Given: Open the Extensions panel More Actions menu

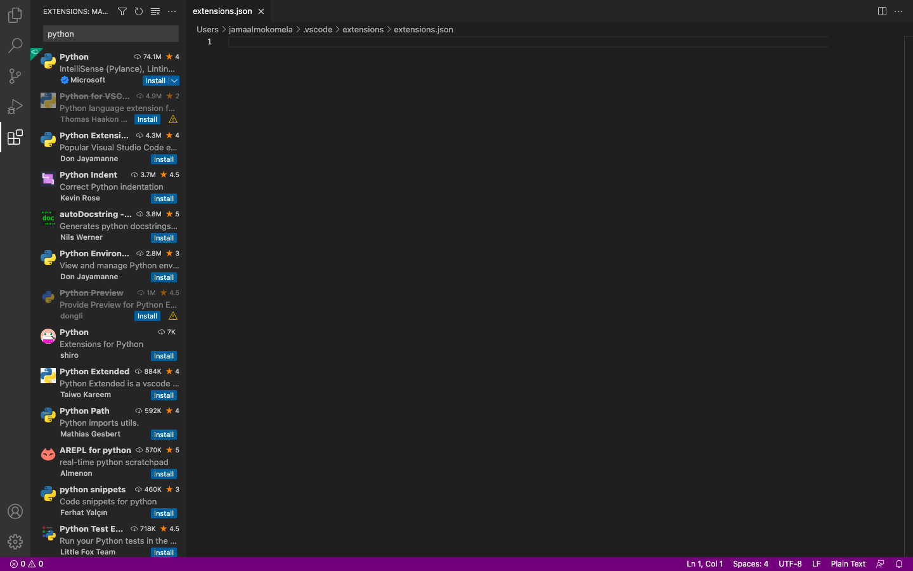Looking at the screenshot, I should pos(171,11).
